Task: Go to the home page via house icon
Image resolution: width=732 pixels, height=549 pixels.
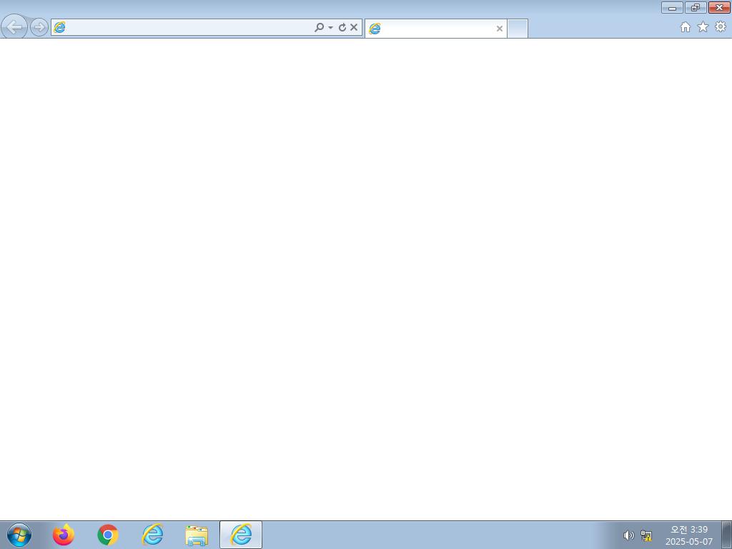Action: point(686,27)
